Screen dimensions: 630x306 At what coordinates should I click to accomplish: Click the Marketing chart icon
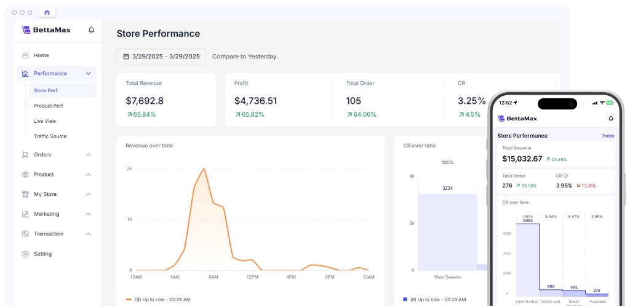25,214
